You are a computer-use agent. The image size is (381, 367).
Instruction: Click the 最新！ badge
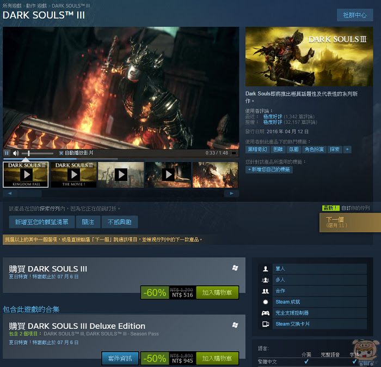[330, 208]
